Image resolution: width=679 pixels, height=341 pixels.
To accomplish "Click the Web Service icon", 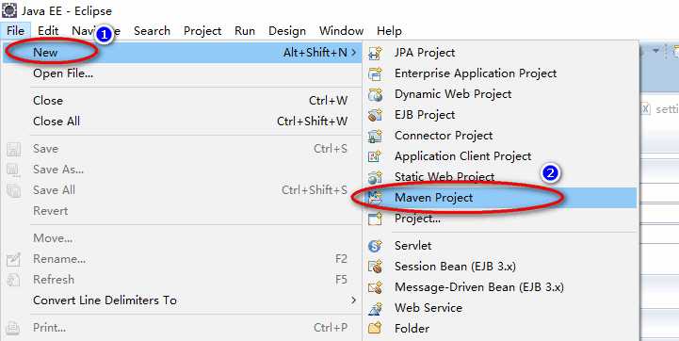I will click(x=375, y=308).
